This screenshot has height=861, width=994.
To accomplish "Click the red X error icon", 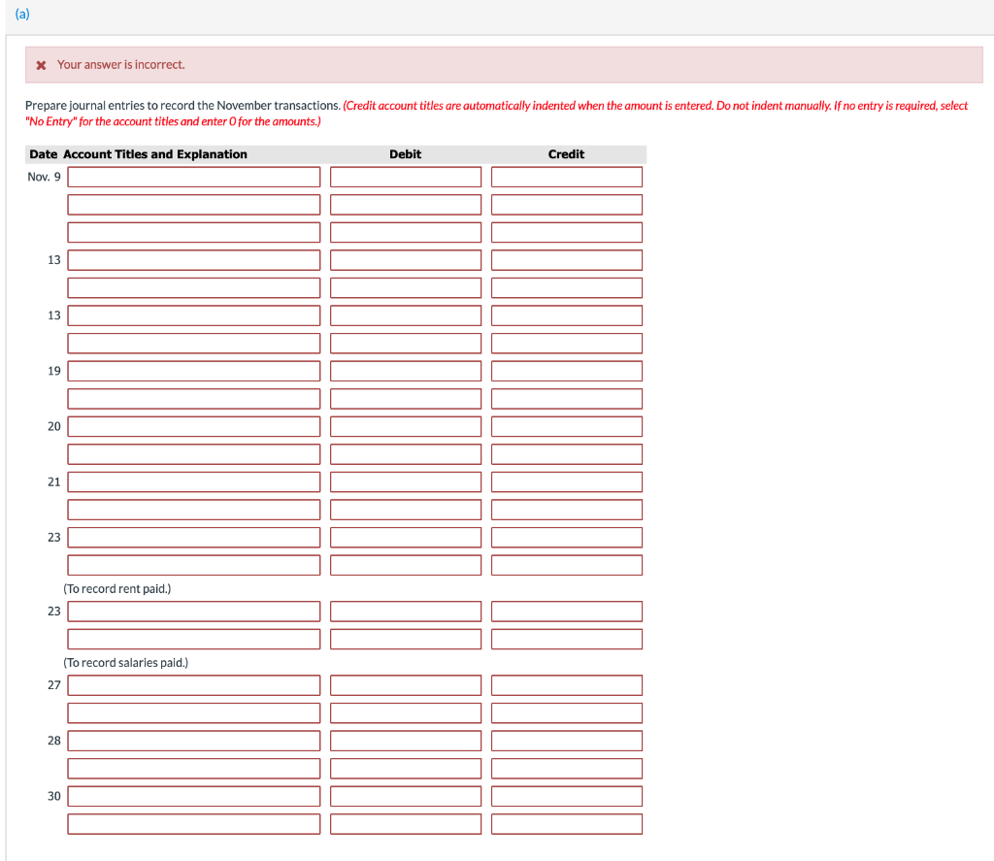I will [39, 64].
